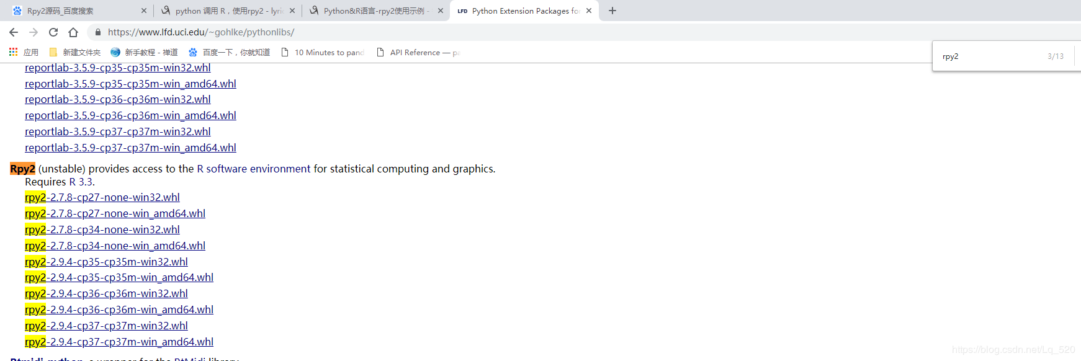Image resolution: width=1081 pixels, height=361 pixels.
Task: Close the Rpy2源码_百度搜索 tab
Action: click(x=144, y=11)
